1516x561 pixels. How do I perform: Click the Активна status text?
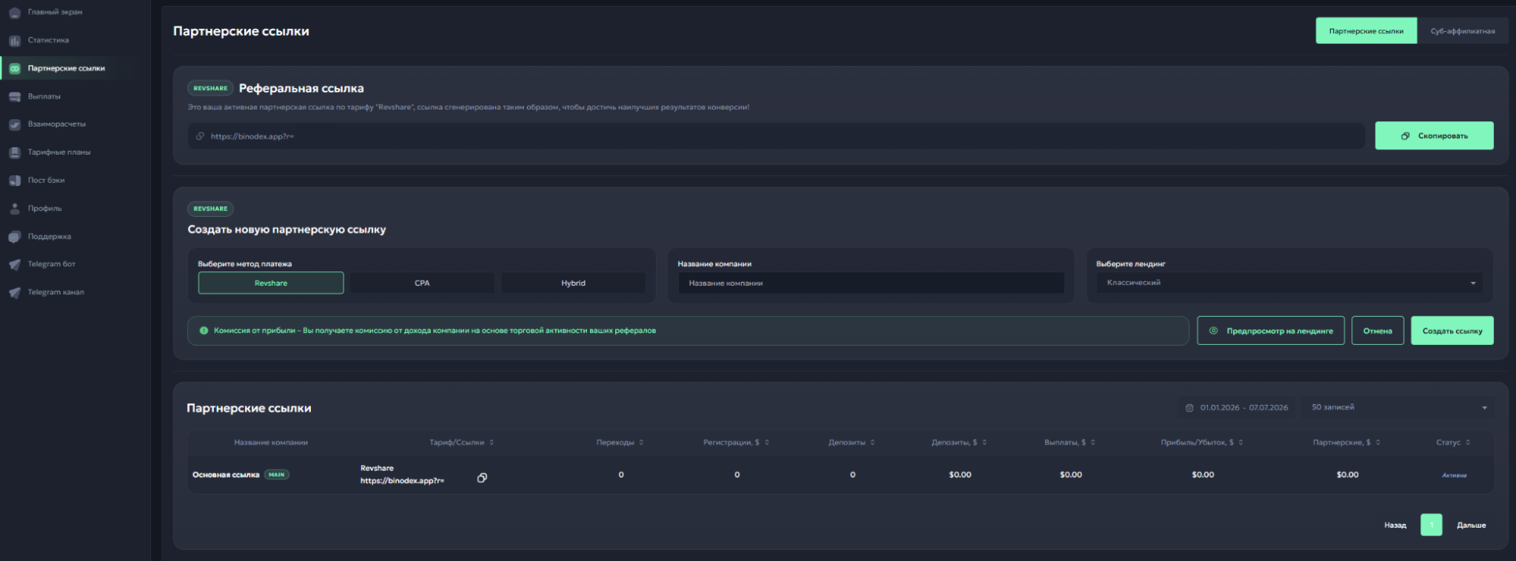pos(1454,475)
